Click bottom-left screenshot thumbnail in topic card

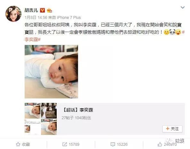[x=32, y=127]
